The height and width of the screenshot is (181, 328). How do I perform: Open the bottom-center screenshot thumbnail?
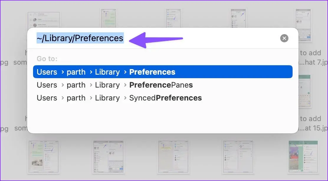click(173, 156)
